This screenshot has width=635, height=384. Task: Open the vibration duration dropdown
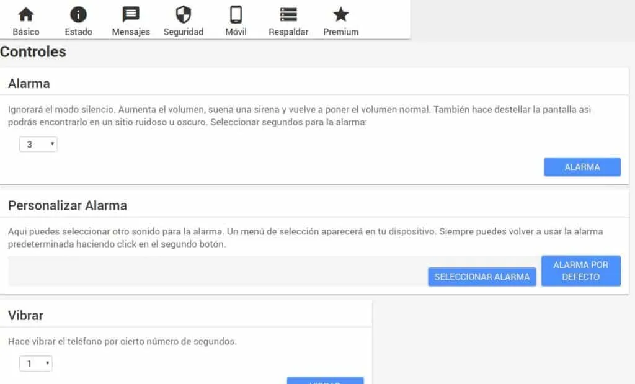(x=35, y=364)
